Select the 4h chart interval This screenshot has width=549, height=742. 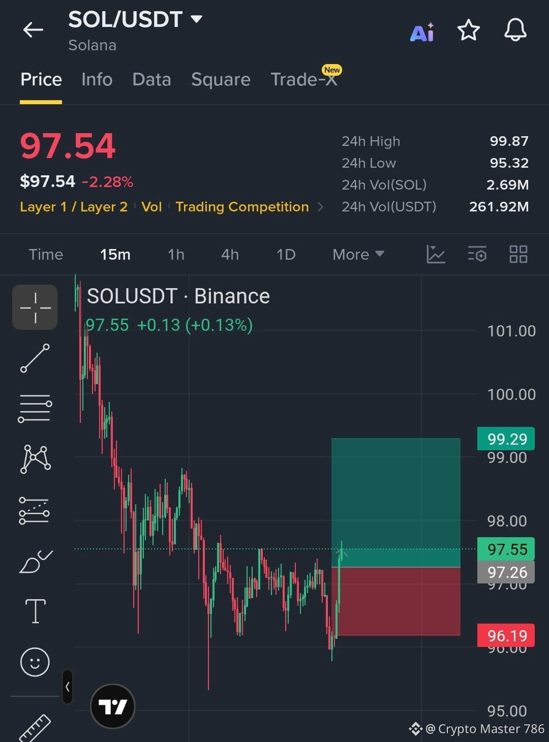(230, 255)
